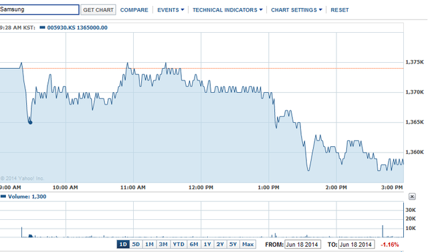Image resolution: width=428 pixels, height=252 pixels.
Task: Click the data point marker on the price line
Action: tap(30, 122)
